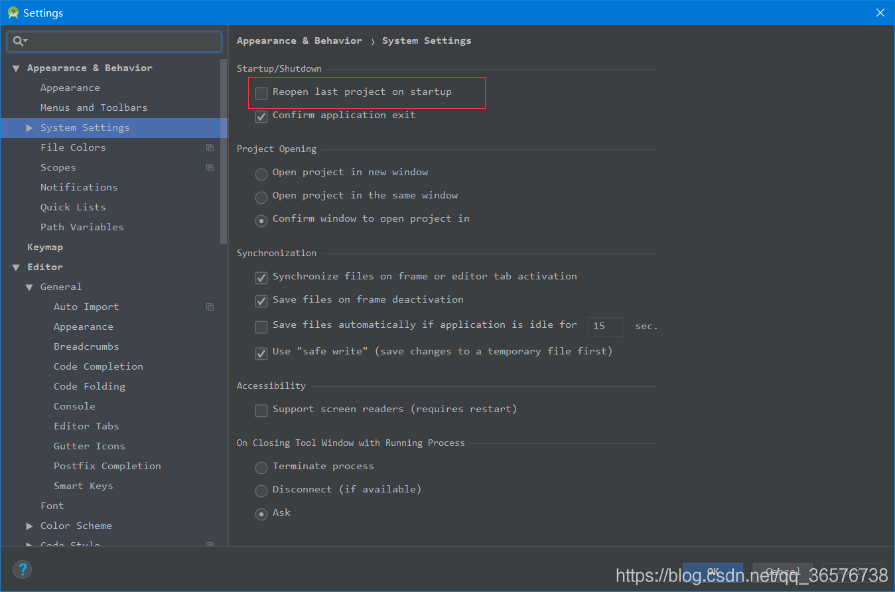This screenshot has width=895, height=592.
Task: Close the Settings dialog window
Action: tap(880, 13)
